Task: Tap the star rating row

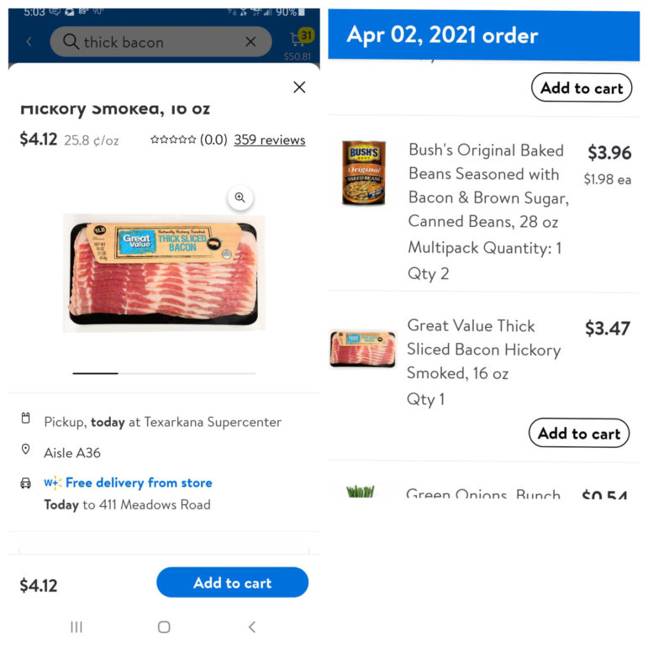Action: tap(173, 140)
